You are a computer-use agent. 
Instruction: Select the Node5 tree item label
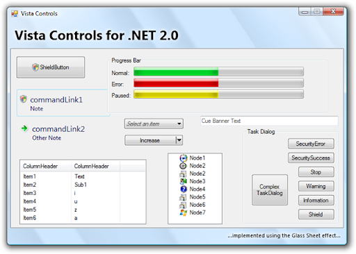[x=197, y=197]
